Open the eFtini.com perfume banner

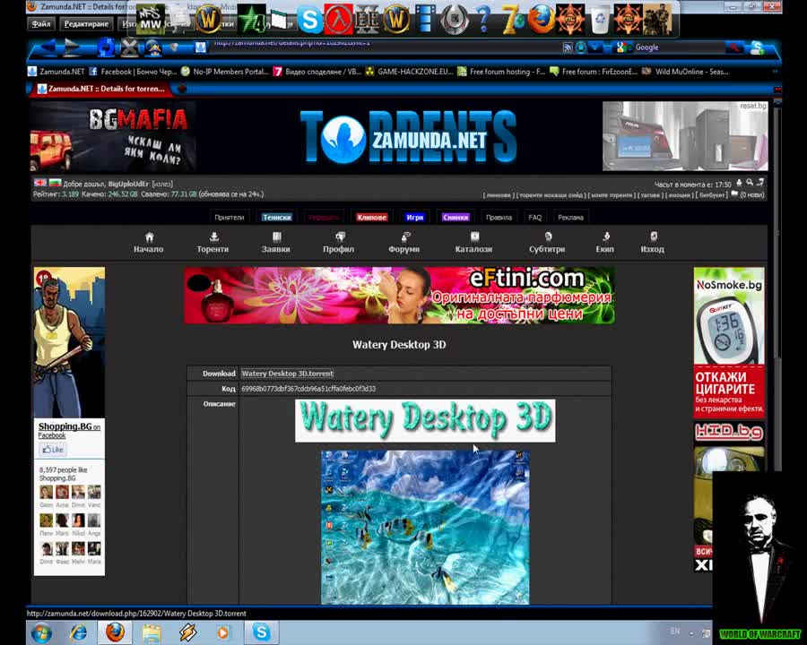(399, 296)
